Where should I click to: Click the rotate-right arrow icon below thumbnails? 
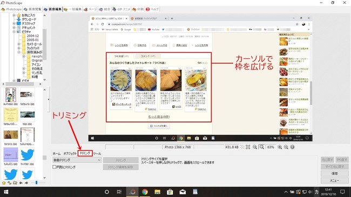26,182
